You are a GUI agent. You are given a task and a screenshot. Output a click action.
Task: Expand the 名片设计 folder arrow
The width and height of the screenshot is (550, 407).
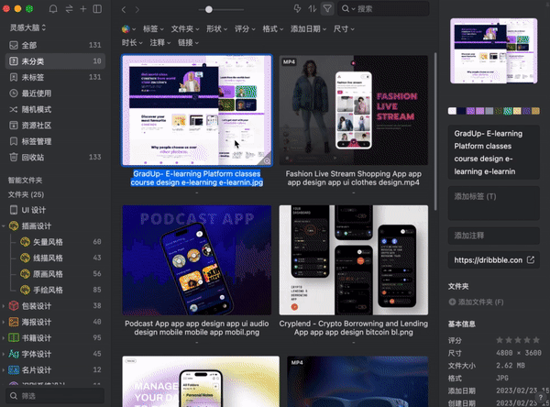click(x=4, y=370)
